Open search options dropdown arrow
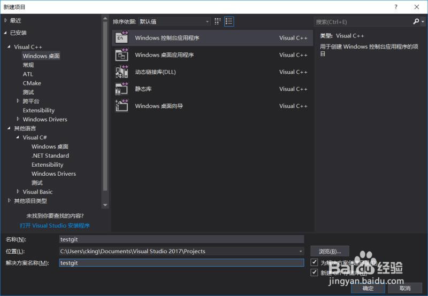428x296 pixels. (423, 21)
